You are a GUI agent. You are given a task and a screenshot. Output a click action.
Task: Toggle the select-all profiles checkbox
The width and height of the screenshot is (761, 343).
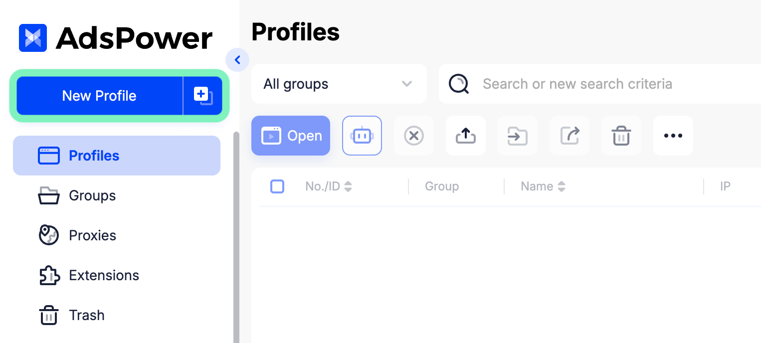point(277,186)
